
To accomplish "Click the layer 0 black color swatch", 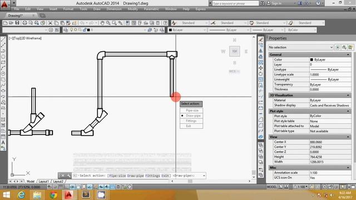I will point(88,30).
